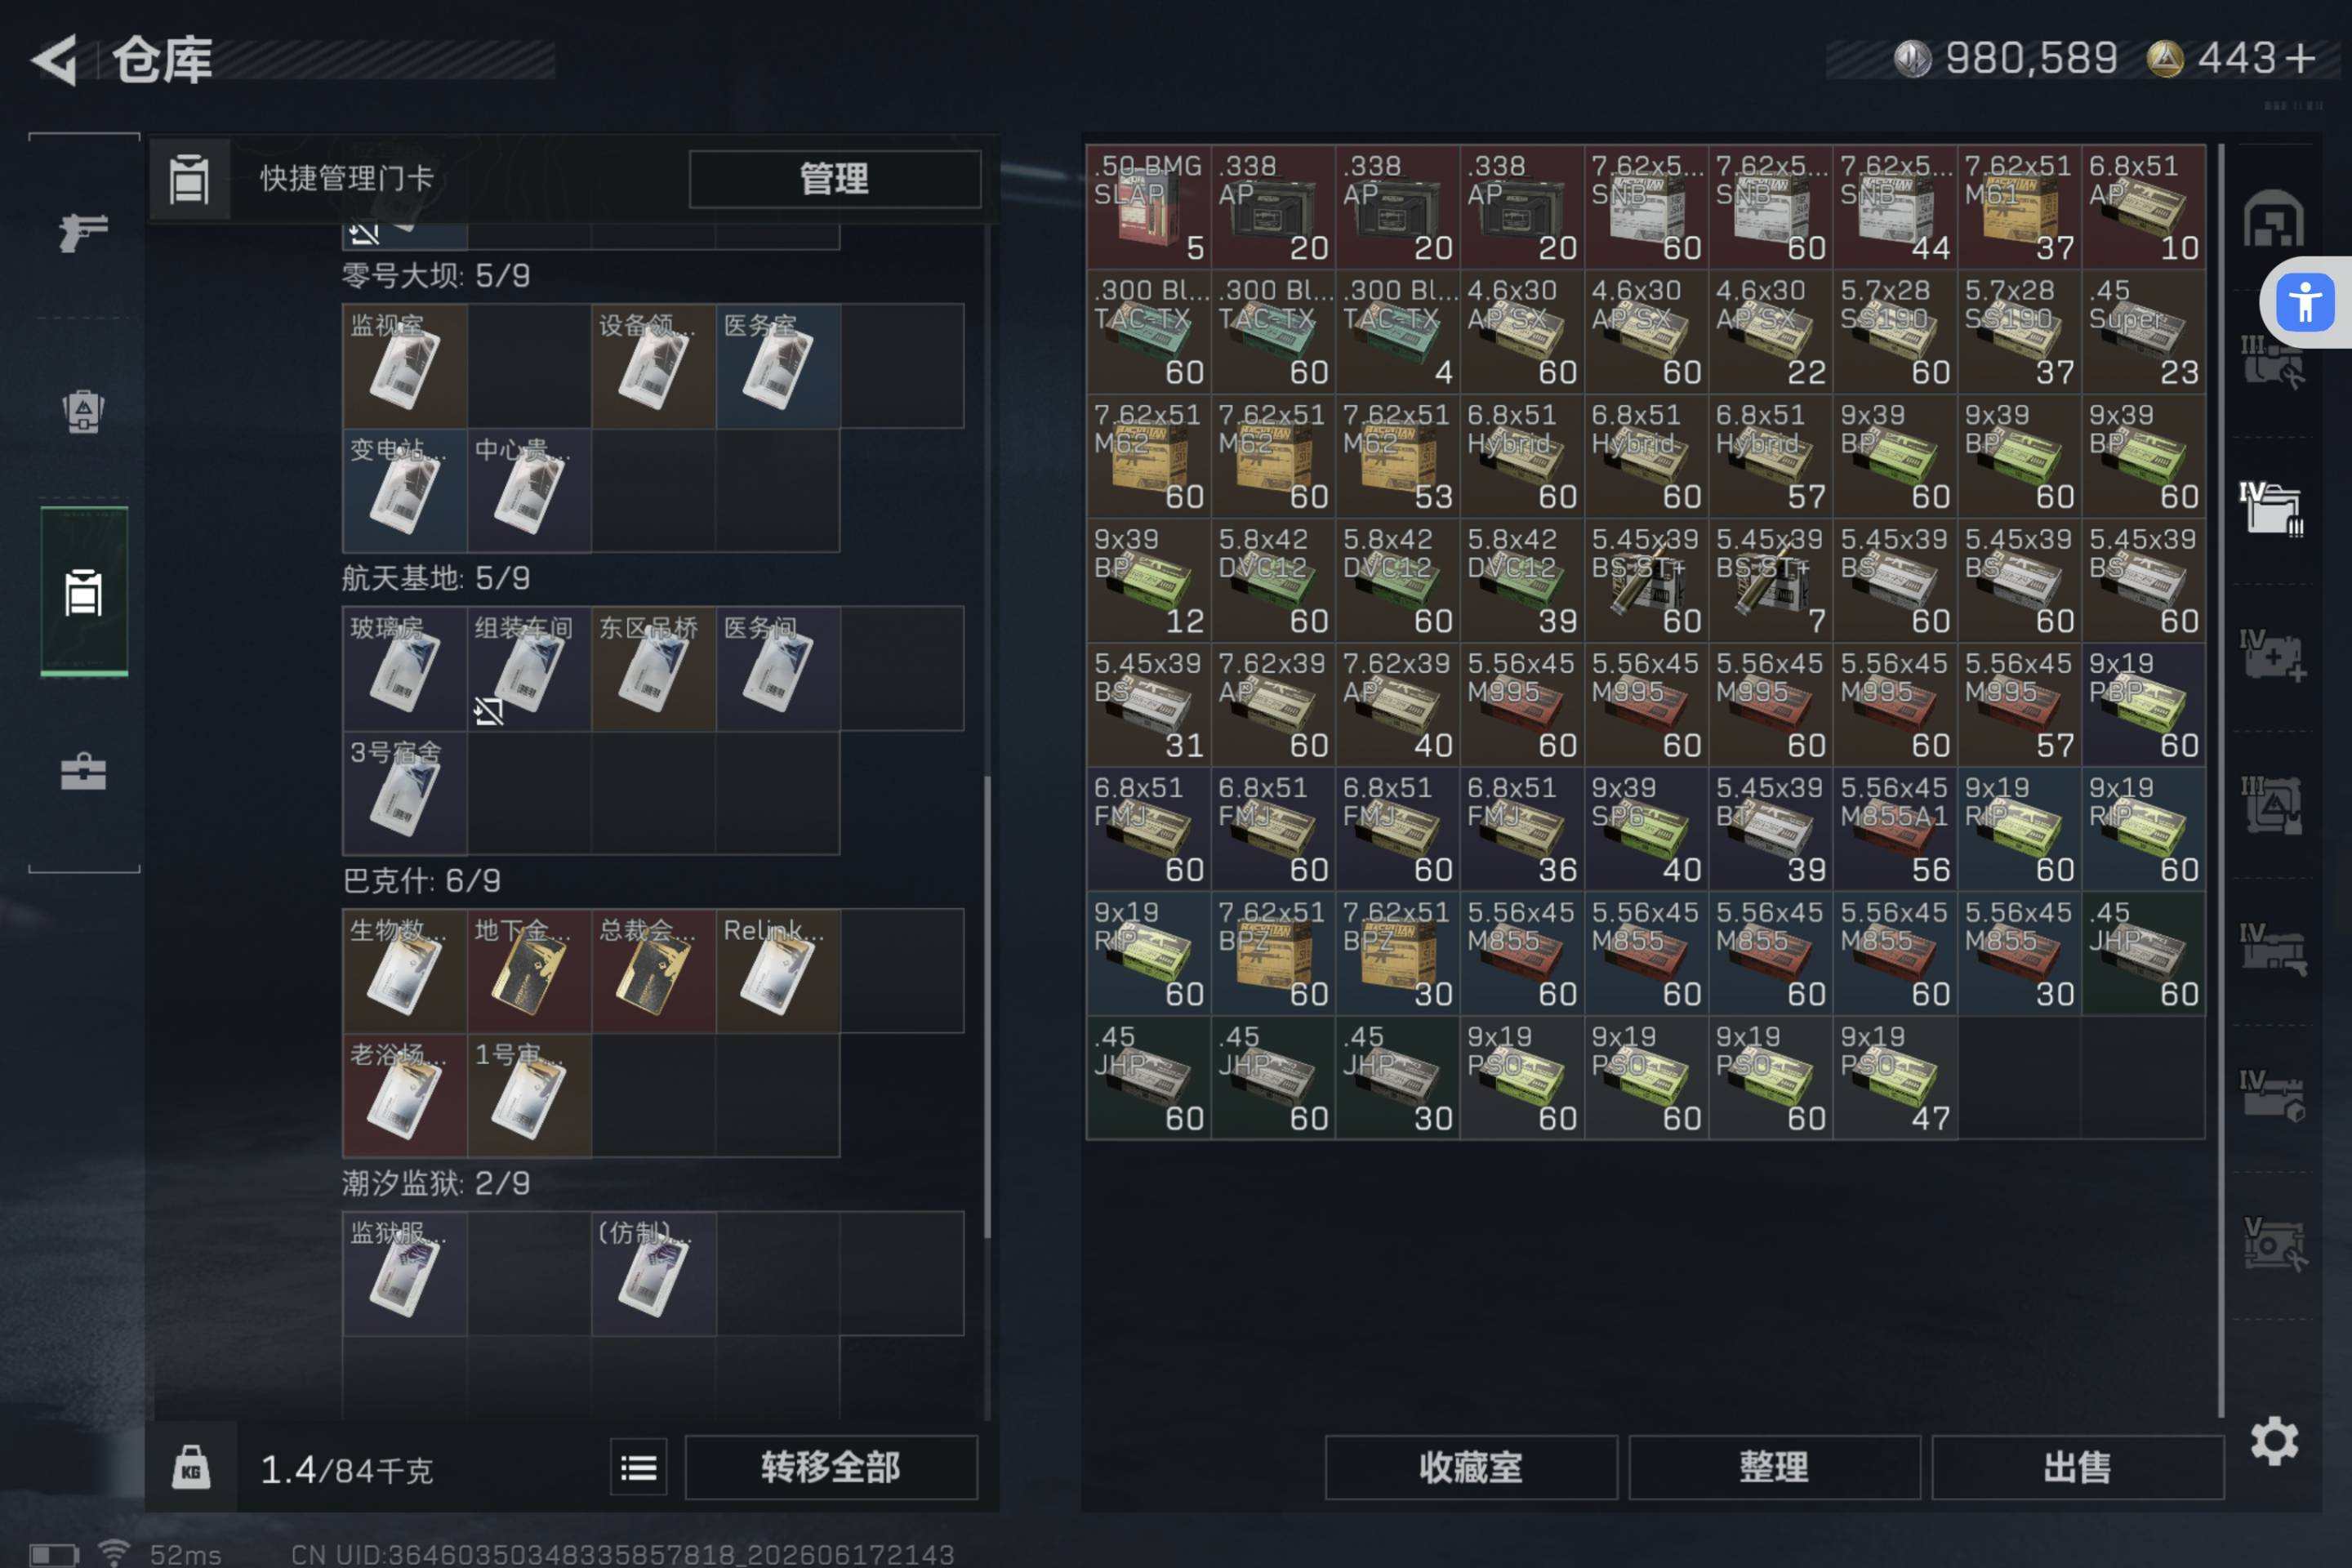Viewport: 2352px width, 1568px height.
Task: Select the 6.8x51 AP stack of 10
Action: (2144, 207)
